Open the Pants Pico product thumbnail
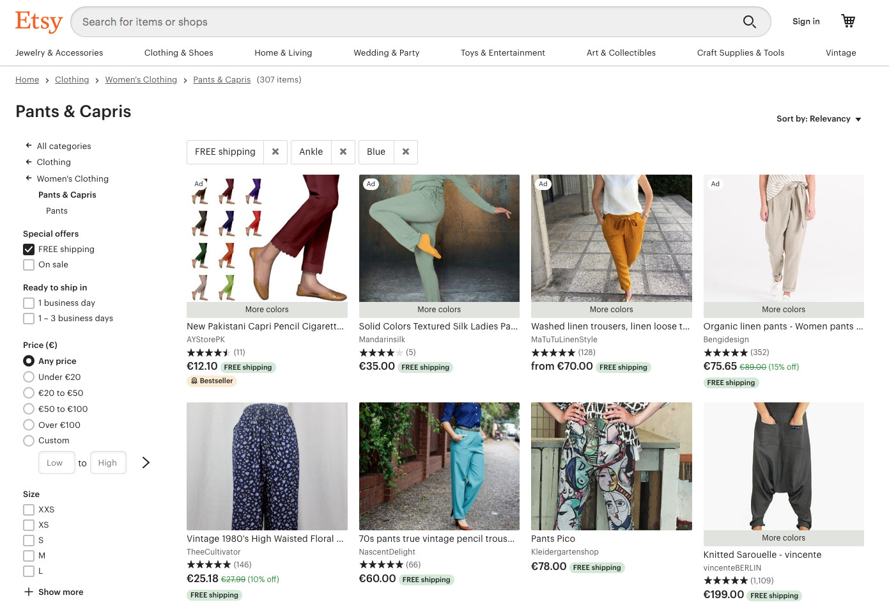 pos(611,466)
